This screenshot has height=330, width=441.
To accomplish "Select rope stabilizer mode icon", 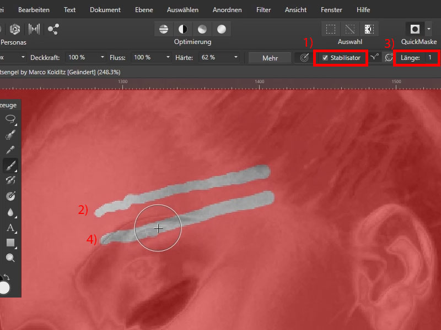I will 374,58.
